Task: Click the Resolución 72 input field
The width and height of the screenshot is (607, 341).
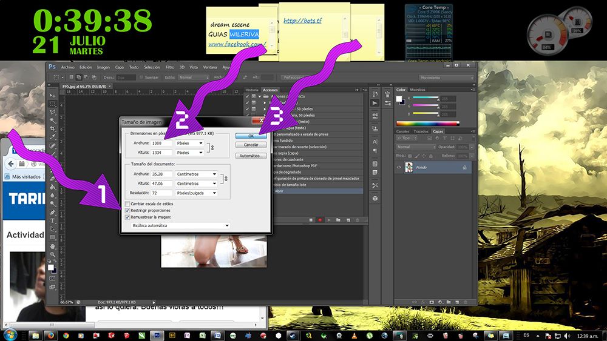Action: click(161, 193)
